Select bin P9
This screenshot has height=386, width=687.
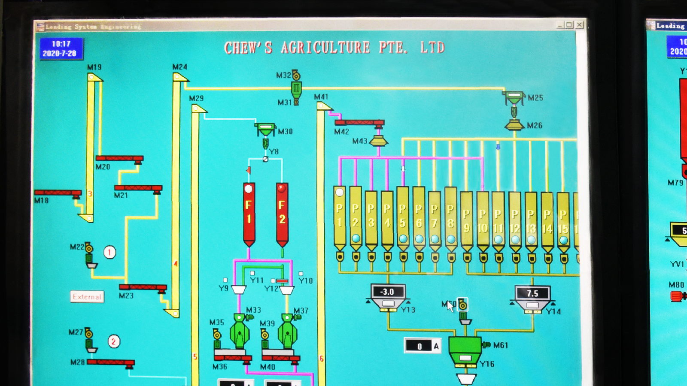(467, 222)
